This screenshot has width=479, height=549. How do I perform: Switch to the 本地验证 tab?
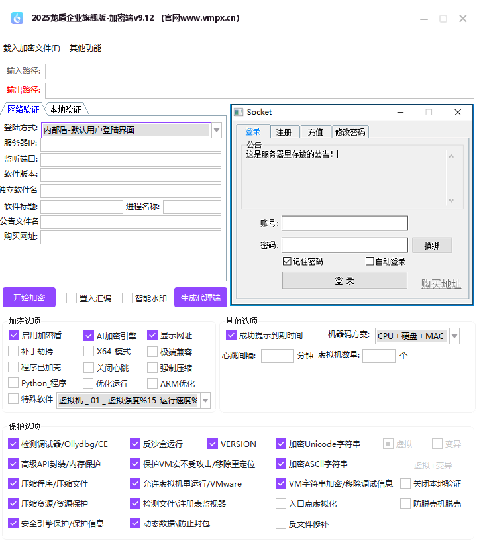[x=65, y=109]
